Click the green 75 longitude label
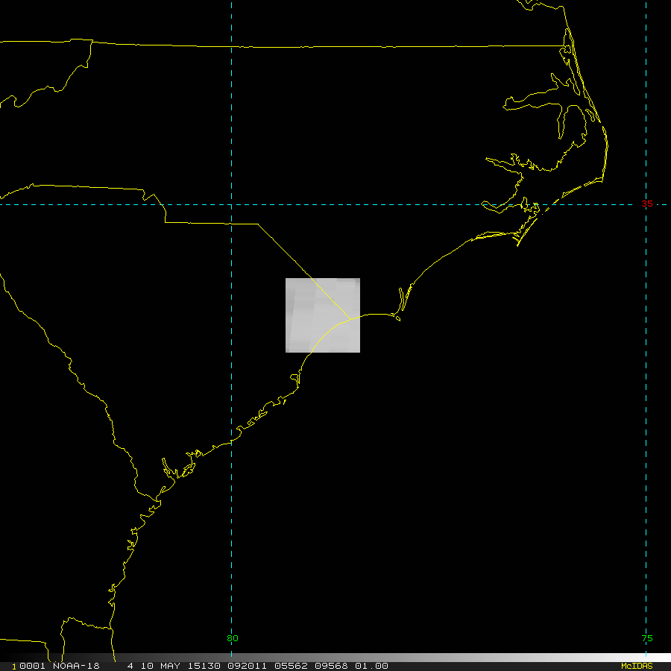The image size is (671, 671). [x=646, y=638]
